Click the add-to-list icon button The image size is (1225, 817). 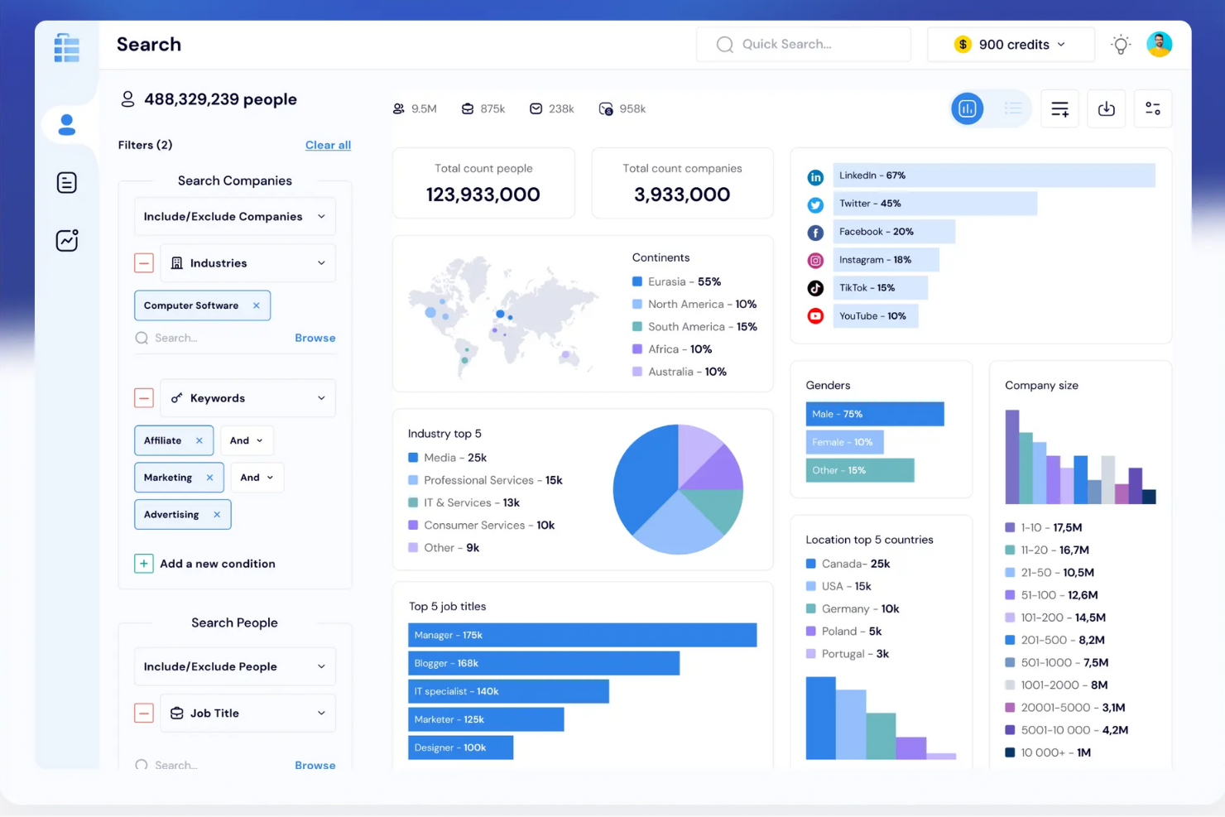click(1059, 108)
